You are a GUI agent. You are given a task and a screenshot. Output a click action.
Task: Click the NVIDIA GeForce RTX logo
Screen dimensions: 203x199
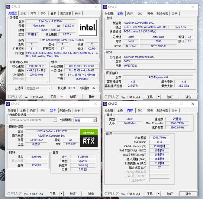(89, 138)
